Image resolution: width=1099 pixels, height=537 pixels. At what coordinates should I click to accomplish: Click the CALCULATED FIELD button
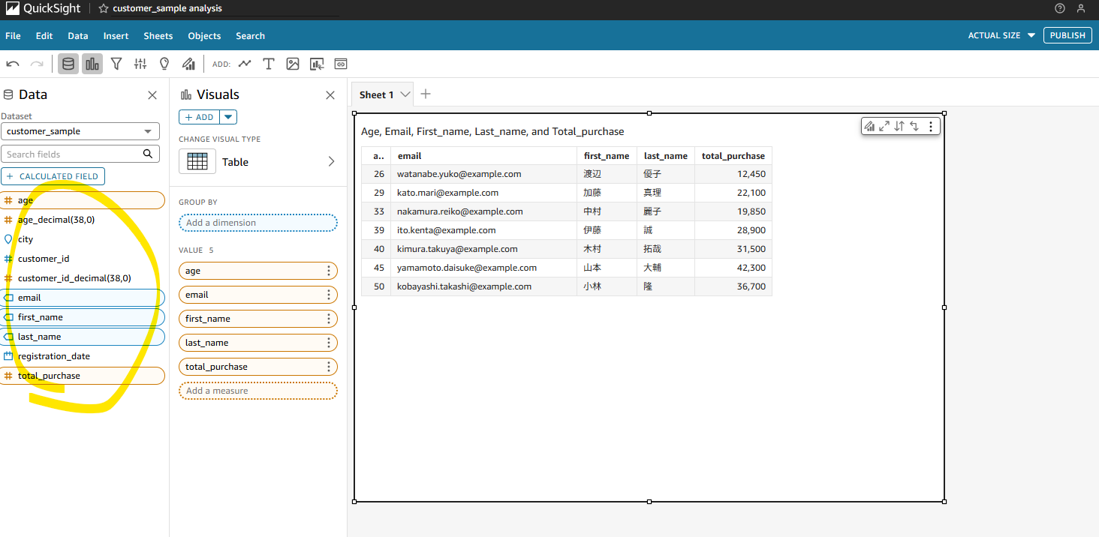pyautogui.click(x=53, y=176)
